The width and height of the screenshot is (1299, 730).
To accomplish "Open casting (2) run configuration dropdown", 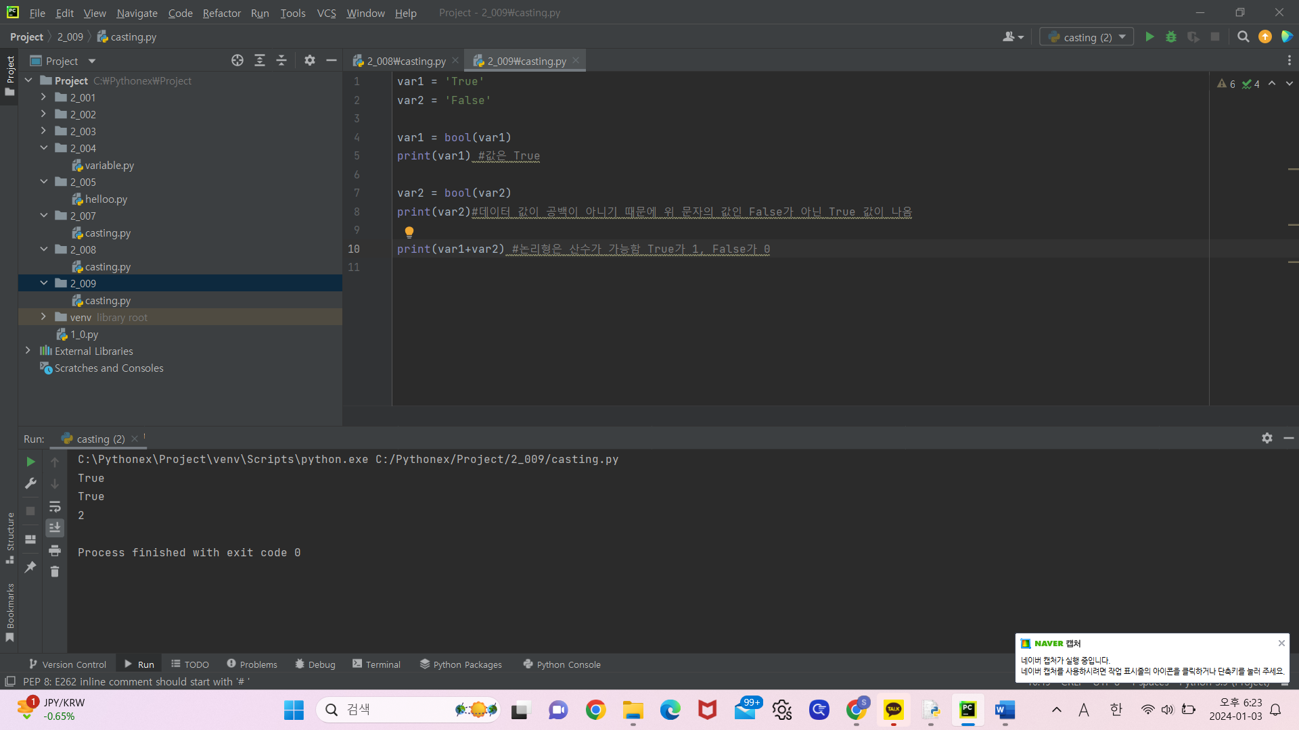I will tap(1087, 37).
